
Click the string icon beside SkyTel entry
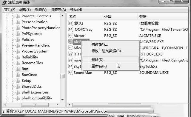pos(71,66)
